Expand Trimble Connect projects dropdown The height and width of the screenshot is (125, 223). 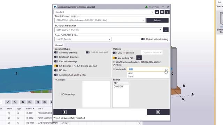[x=144, y=20]
